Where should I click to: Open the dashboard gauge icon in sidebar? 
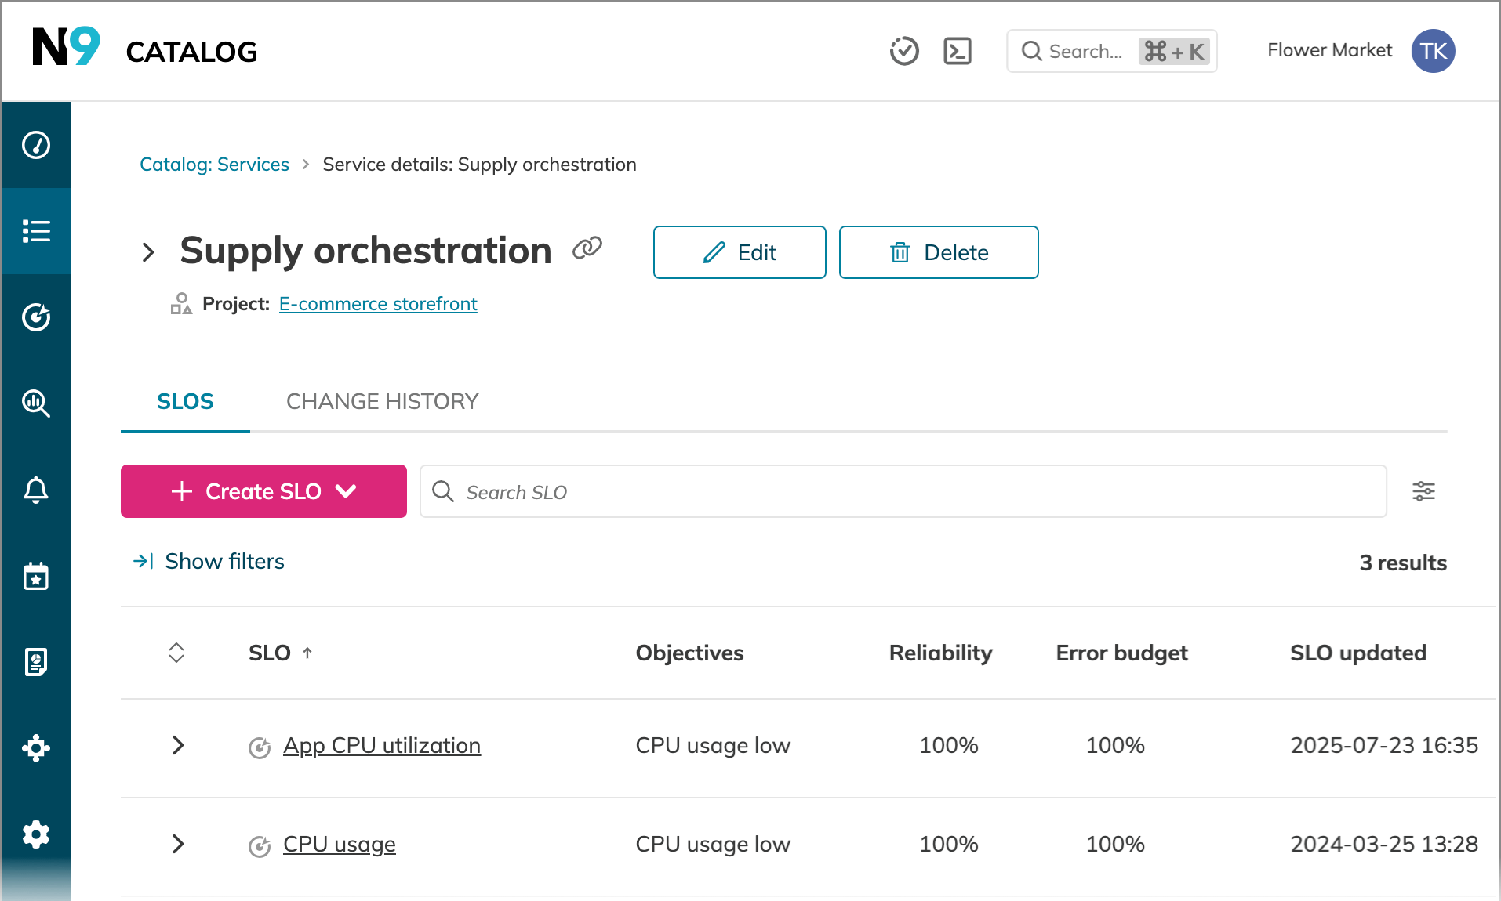(x=36, y=145)
